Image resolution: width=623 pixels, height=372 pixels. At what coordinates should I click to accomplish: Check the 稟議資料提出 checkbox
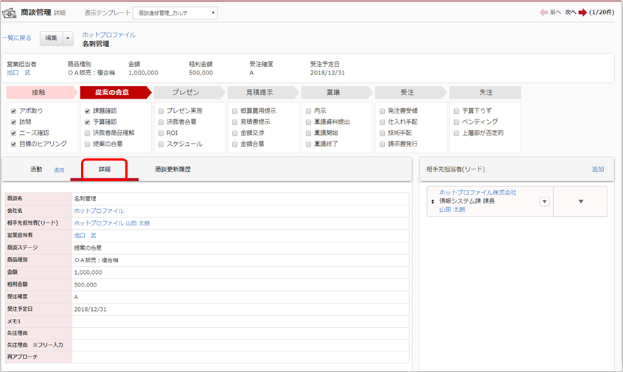(x=308, y=122)
